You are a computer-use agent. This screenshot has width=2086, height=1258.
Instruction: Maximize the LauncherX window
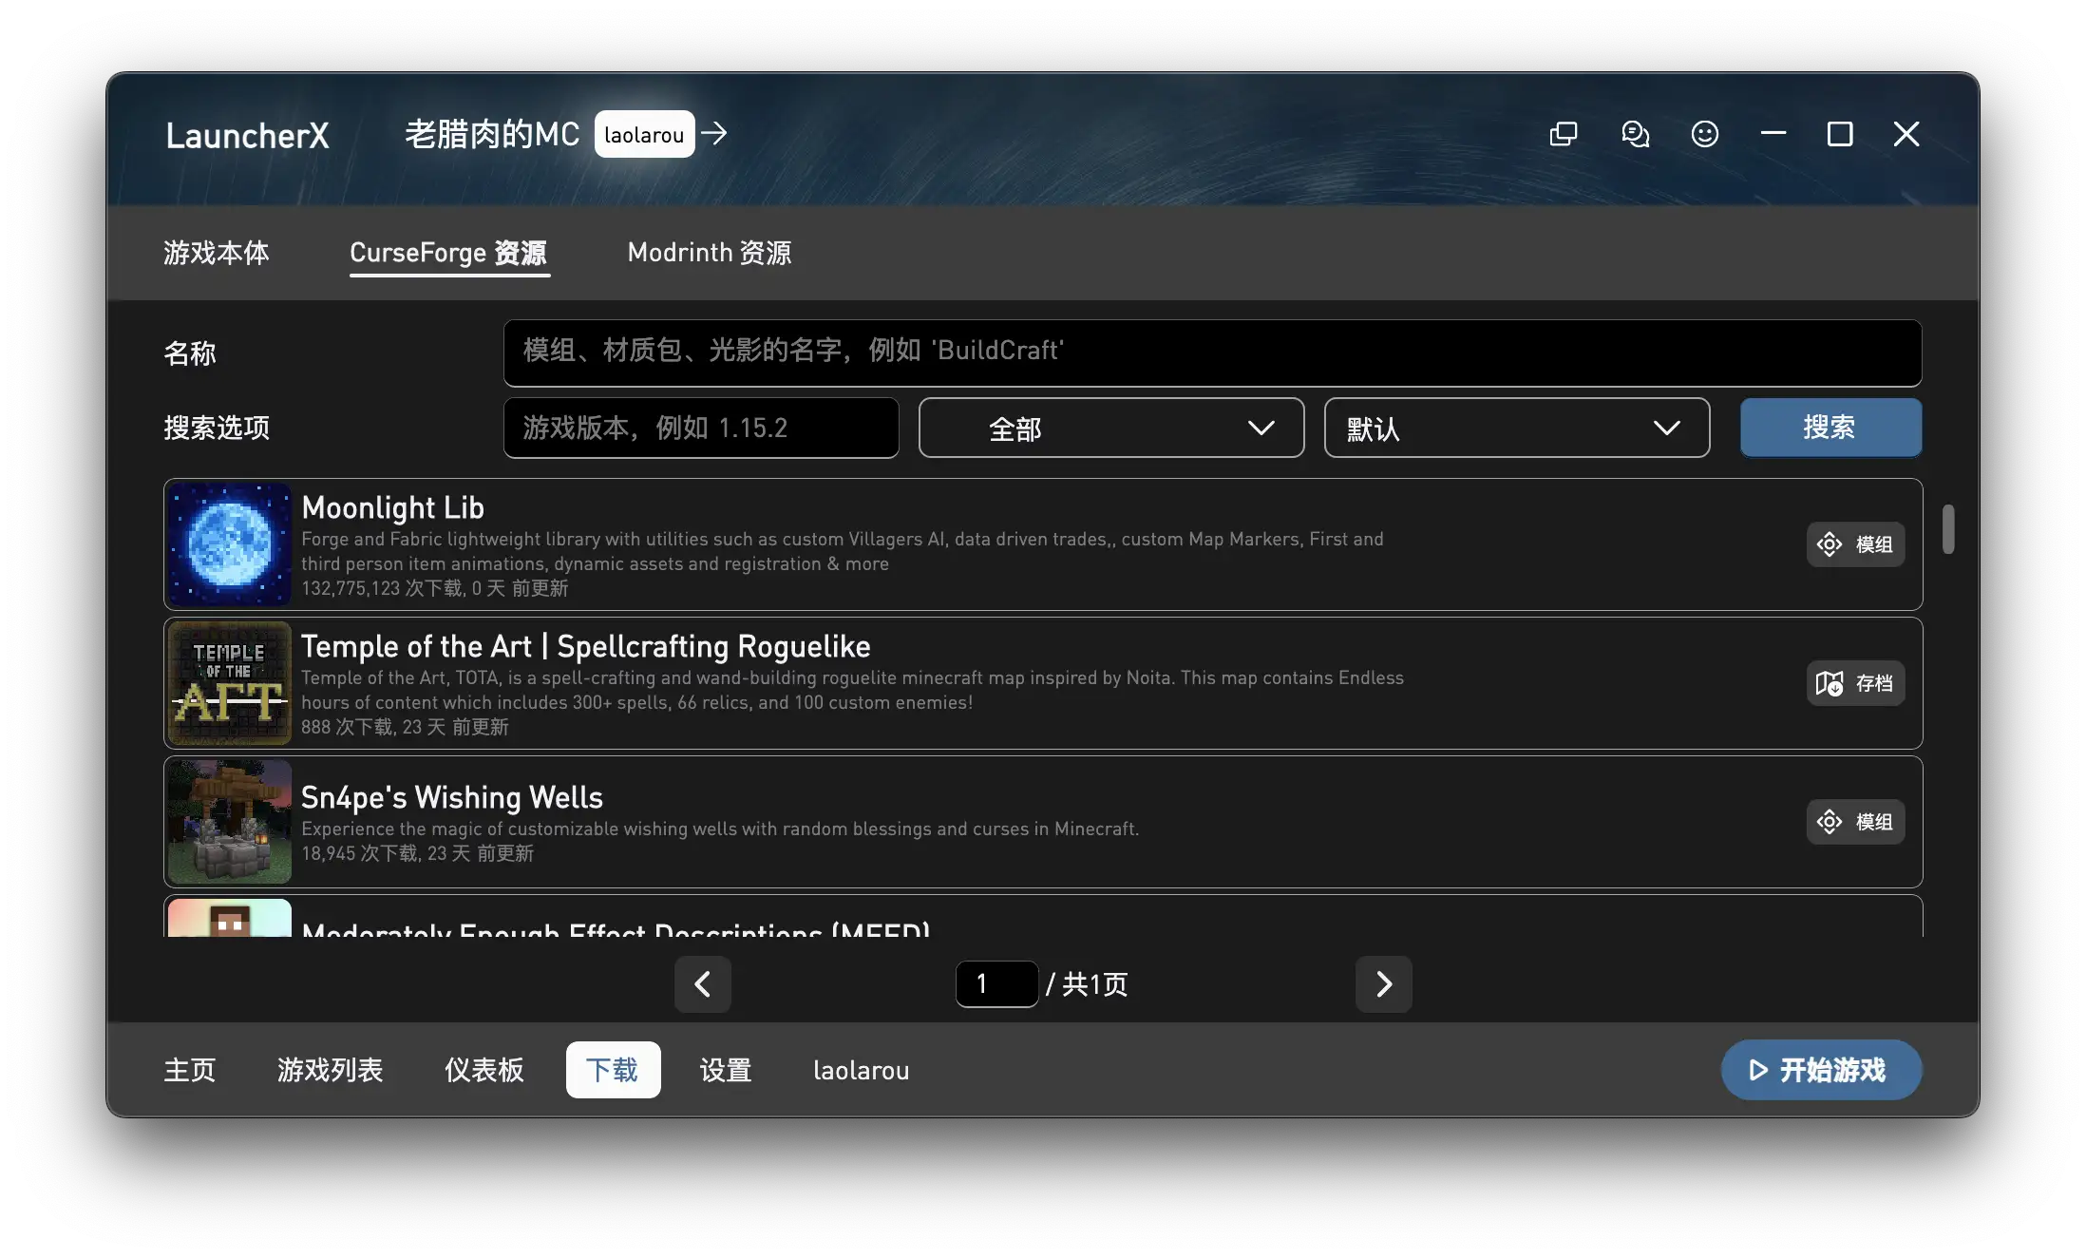point(1840,134)
